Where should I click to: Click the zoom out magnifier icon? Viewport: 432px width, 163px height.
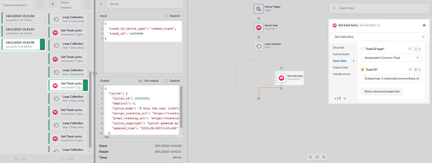(x=310, y=157)
